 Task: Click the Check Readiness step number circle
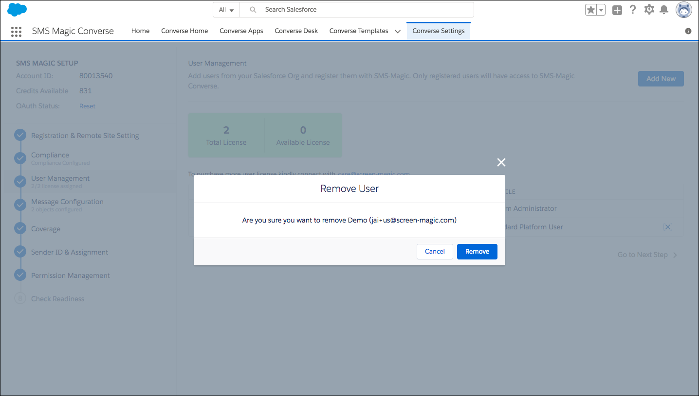click(x=20, y=298)
